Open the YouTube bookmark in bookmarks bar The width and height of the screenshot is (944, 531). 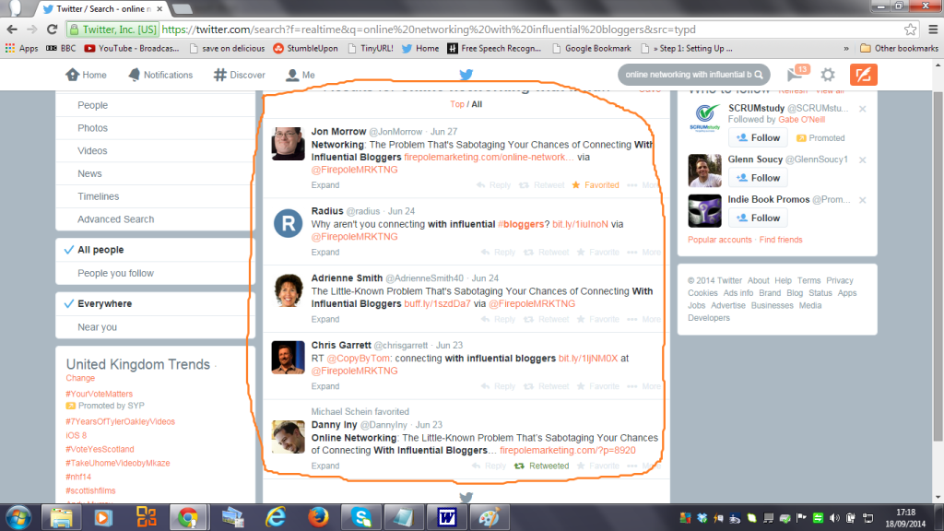(x=132, y=48)
